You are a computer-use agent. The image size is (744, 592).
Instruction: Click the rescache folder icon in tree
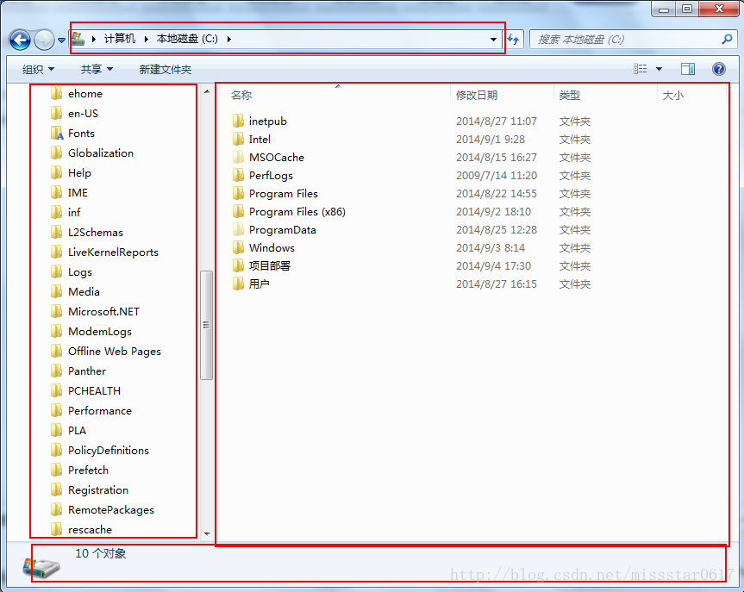click(x=56, y=530)
